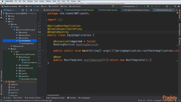This screenshot has height=102, width=181.
Task: Open the Apple menu
Action: coord(3,1)
